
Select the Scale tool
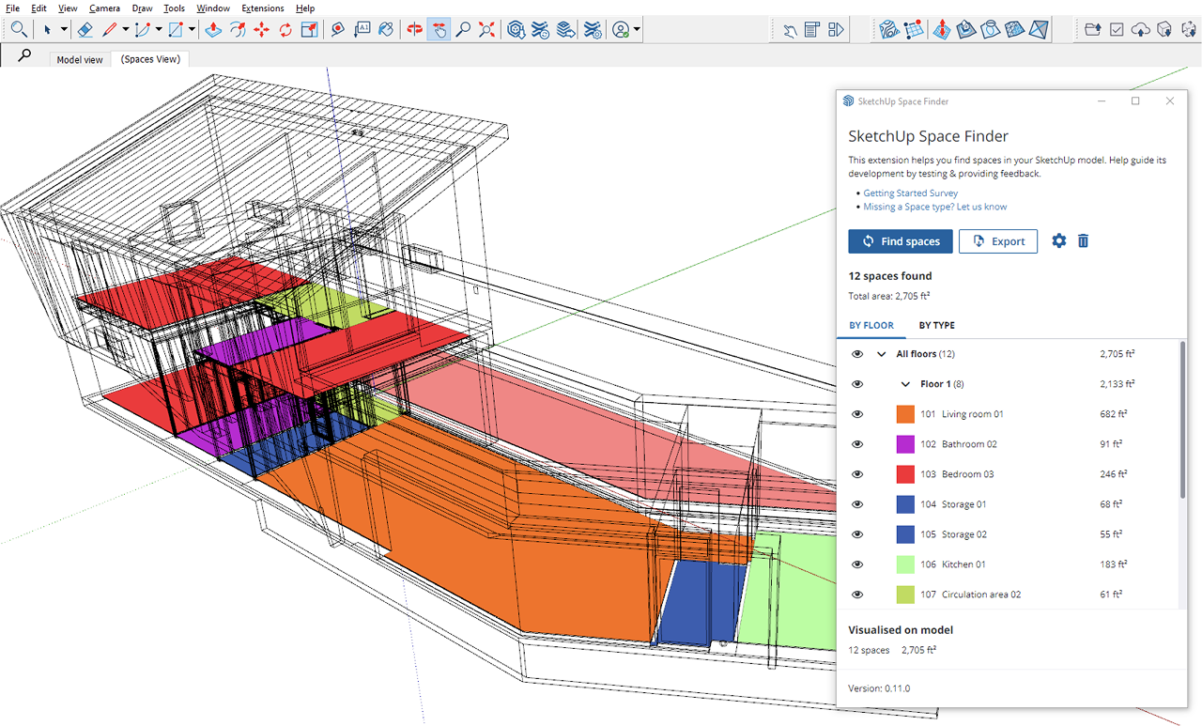pos(309,29)
